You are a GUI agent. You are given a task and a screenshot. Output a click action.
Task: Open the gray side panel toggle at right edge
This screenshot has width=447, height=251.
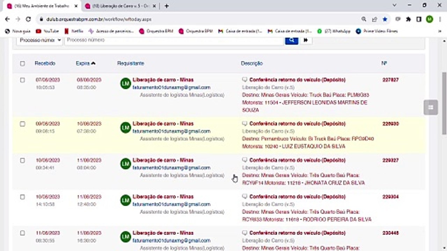tap(431, 107)
